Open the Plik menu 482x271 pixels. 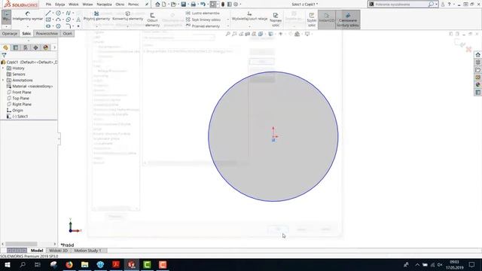click(48, 5)
